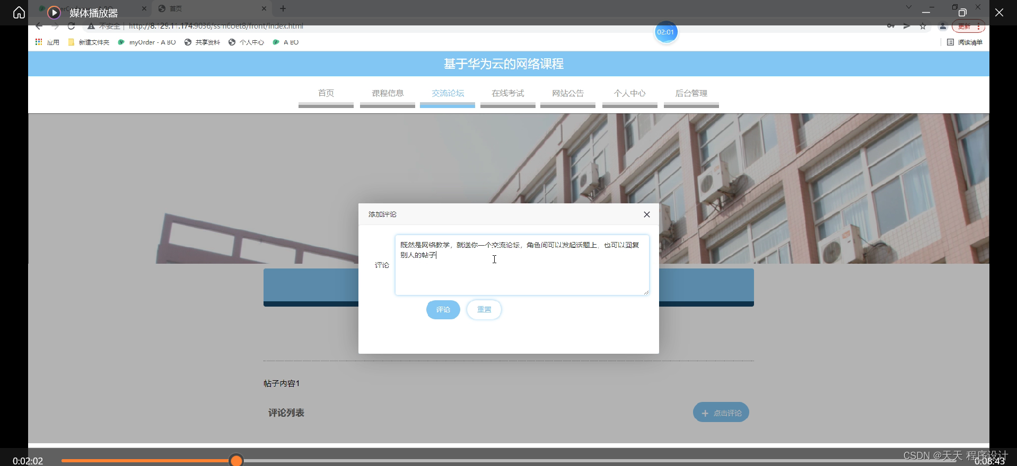The height and width of the screenshot is (466, 1017).
Task: Go to 首页 in site navigation
Action: click(326, 93)
